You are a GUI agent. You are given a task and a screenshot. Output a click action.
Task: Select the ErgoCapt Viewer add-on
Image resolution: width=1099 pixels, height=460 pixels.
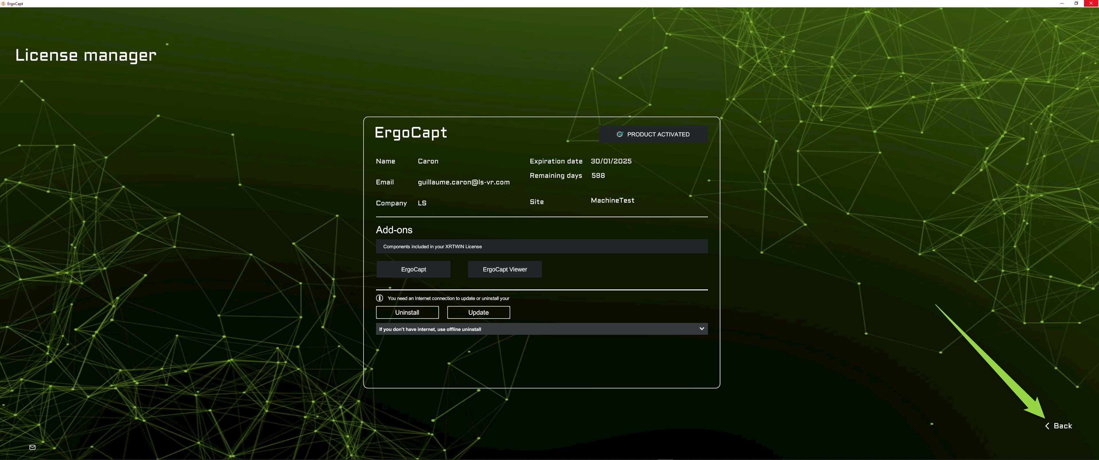pyautogui.click(x=505, y=269)
